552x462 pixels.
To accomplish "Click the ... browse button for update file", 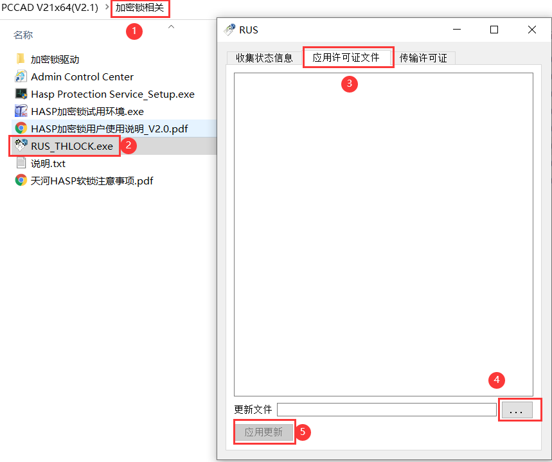I will (517, 410).
